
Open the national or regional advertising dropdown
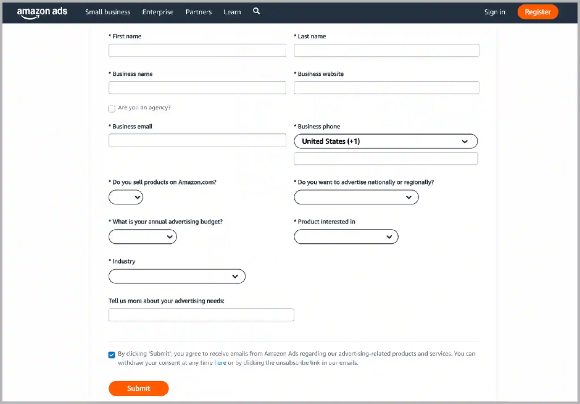356,197
